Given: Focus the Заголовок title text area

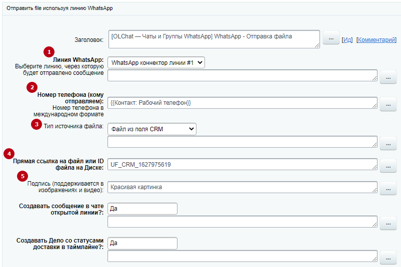Looking at the screenshot, I should coord(214,39).
